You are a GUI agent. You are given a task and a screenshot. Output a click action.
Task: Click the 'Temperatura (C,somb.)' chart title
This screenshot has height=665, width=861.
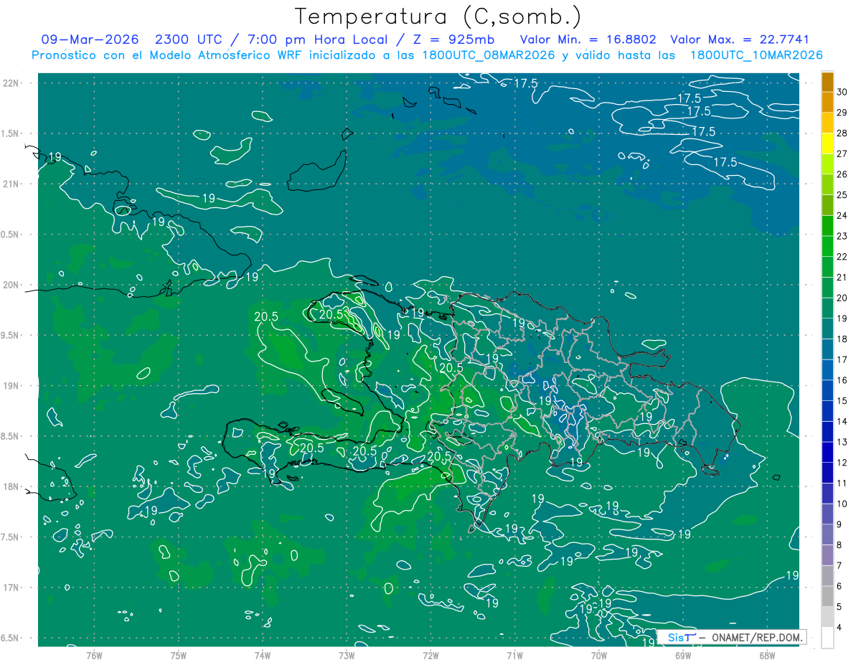(x=438, y=17)
